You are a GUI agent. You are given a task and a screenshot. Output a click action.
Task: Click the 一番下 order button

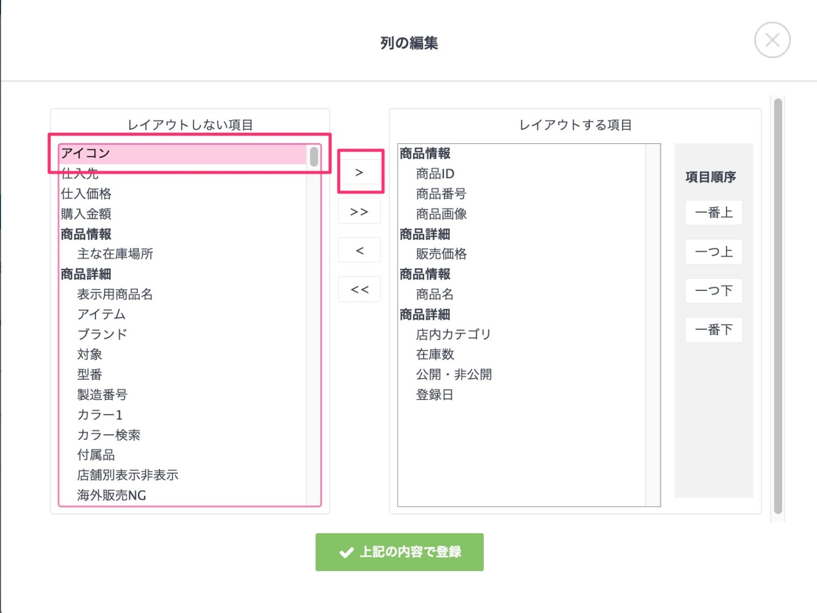(714, 330)
